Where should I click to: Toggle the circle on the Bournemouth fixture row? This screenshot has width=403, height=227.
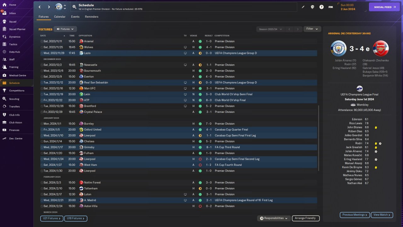coord(42,71)
